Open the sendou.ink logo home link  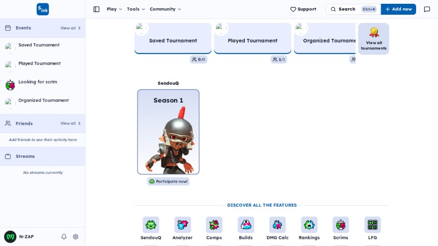point(43,9)
